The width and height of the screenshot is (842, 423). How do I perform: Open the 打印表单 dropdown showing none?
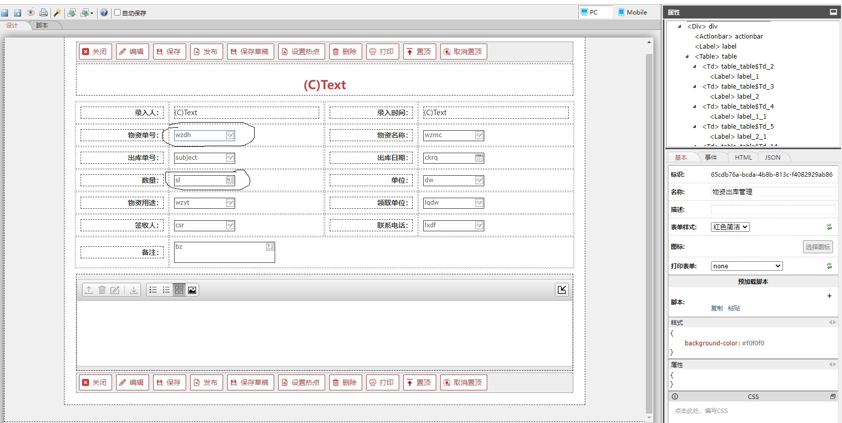pyautogui.click(x=746, y=266)
